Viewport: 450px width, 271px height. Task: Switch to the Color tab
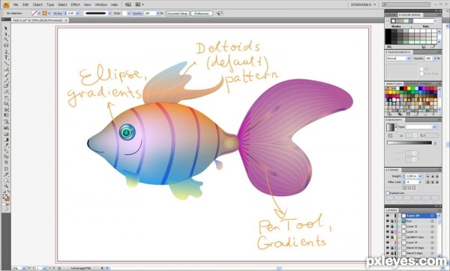pos(391,15)
